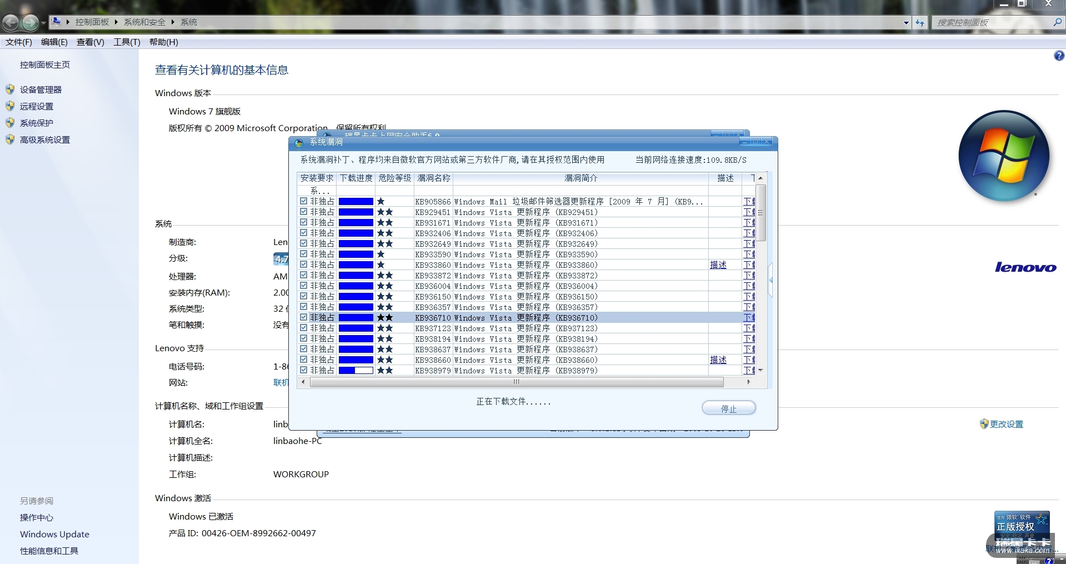Uncheck the KB929451 update checkbox
The height and width of the screenshot is (564, 1066).
click(x=303, y=212)
